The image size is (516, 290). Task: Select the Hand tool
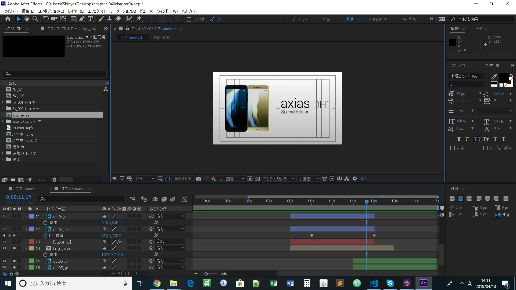pos(27,19)
